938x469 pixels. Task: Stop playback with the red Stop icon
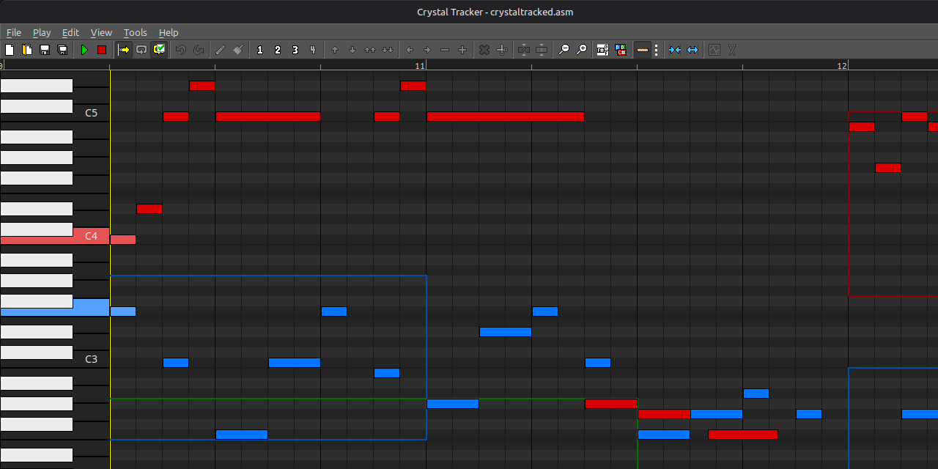tap(102, 50)
